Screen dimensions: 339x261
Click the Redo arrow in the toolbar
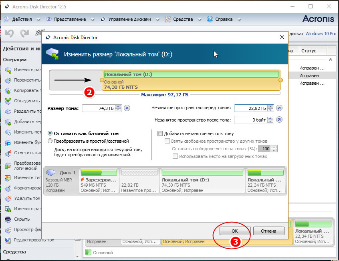[x=24, y=34]
